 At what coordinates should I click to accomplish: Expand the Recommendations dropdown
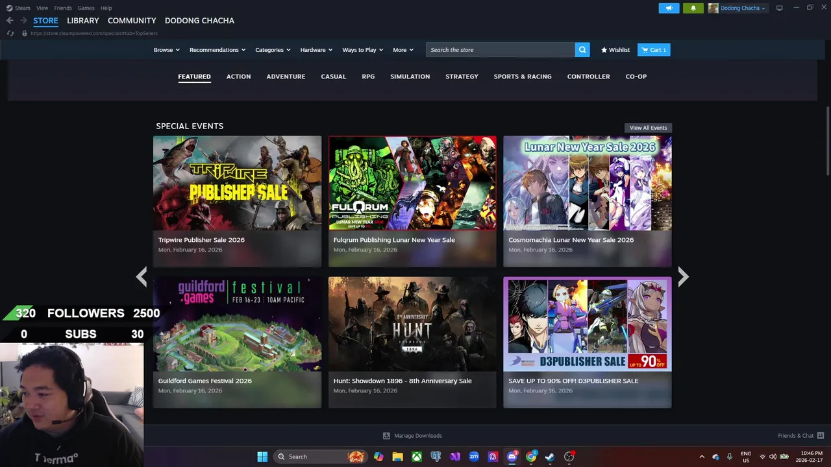(x=217, y=50)
